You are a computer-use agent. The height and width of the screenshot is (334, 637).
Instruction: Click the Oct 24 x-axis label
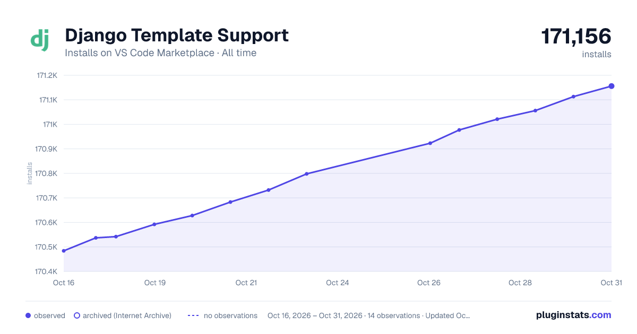[338, 283]
